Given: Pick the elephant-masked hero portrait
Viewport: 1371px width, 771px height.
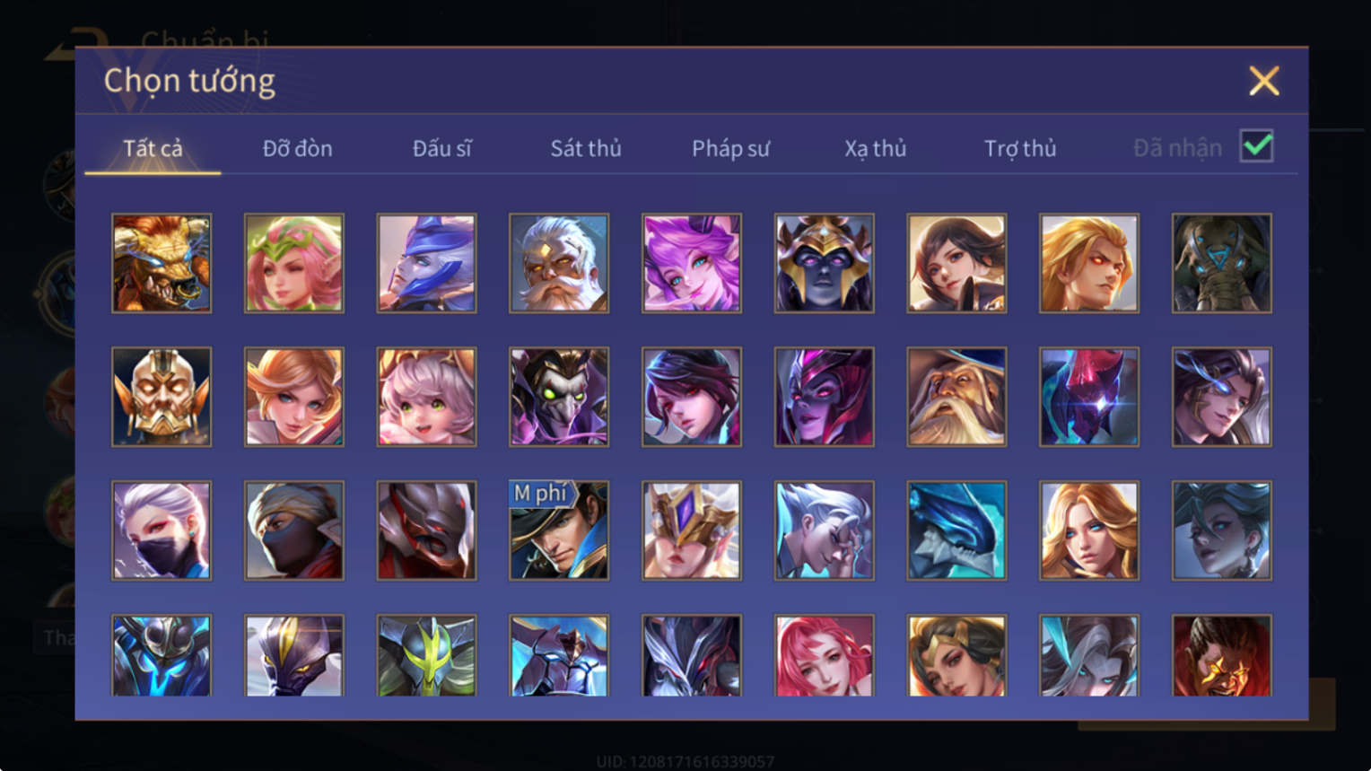Looking at the screenshot, I should (x=1222, y=263).
